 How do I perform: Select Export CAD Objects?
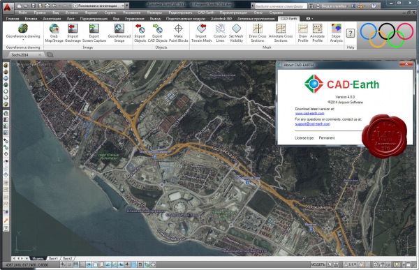157,33
